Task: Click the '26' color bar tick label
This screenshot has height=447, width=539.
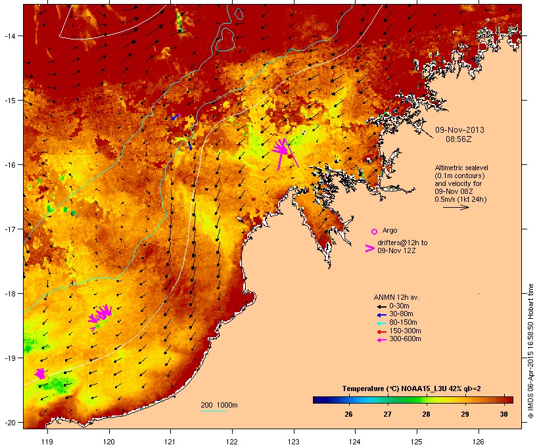Action: click(348, 414)
